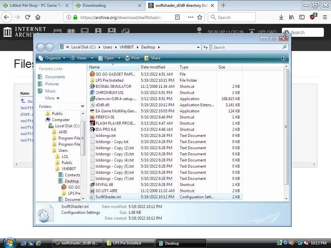Open Internet Archive texts icon
The image size is (331, 248).
[x=71, y=31]
